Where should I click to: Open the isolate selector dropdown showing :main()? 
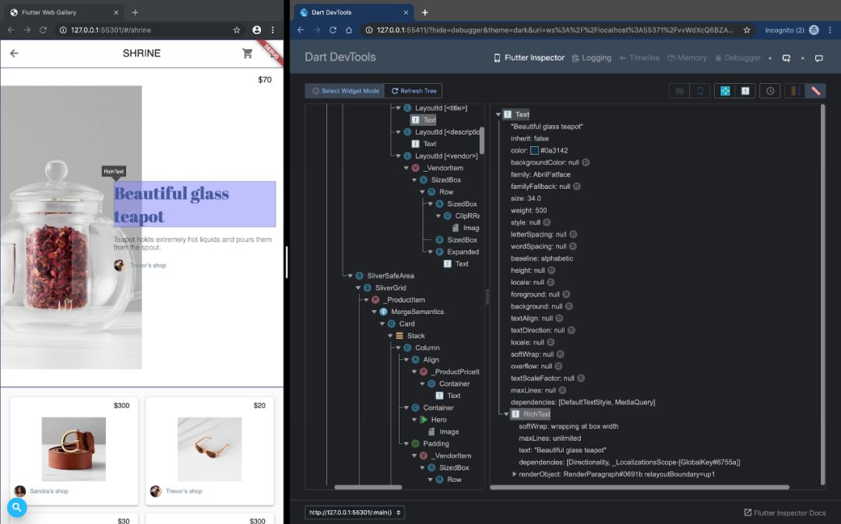point(354,512)
